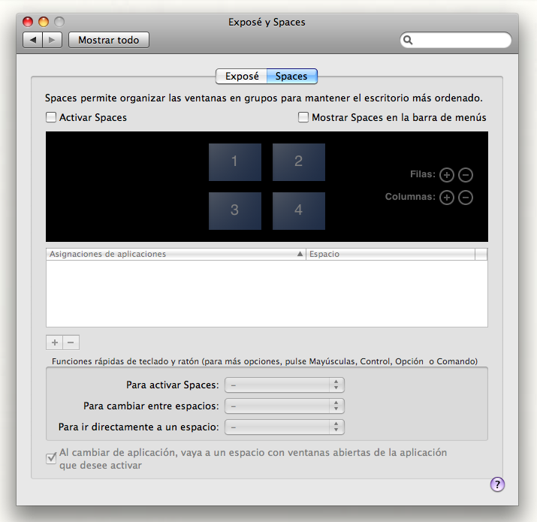The image size is (537, 522).
Task: Remove application assignment with minus button
Action: point(71,342)
